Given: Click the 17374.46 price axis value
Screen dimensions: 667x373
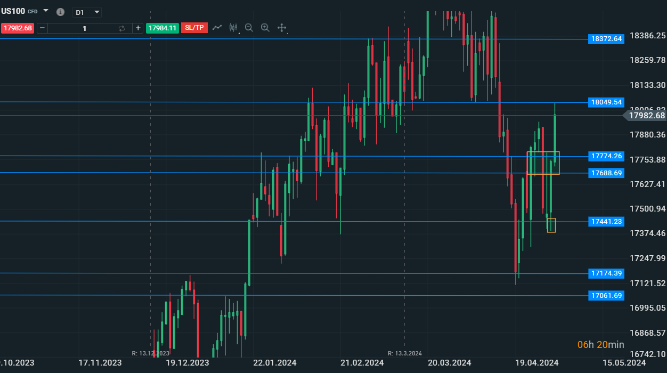Looking at the screenshot, I should click(x=647, y=233).
